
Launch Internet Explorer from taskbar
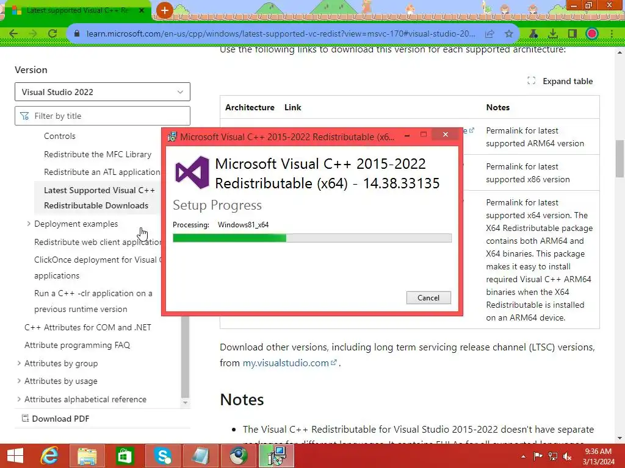49,456
